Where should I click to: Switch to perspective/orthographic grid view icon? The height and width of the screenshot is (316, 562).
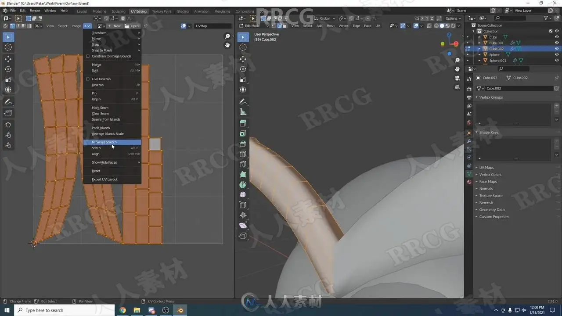[x=457, y=87]
